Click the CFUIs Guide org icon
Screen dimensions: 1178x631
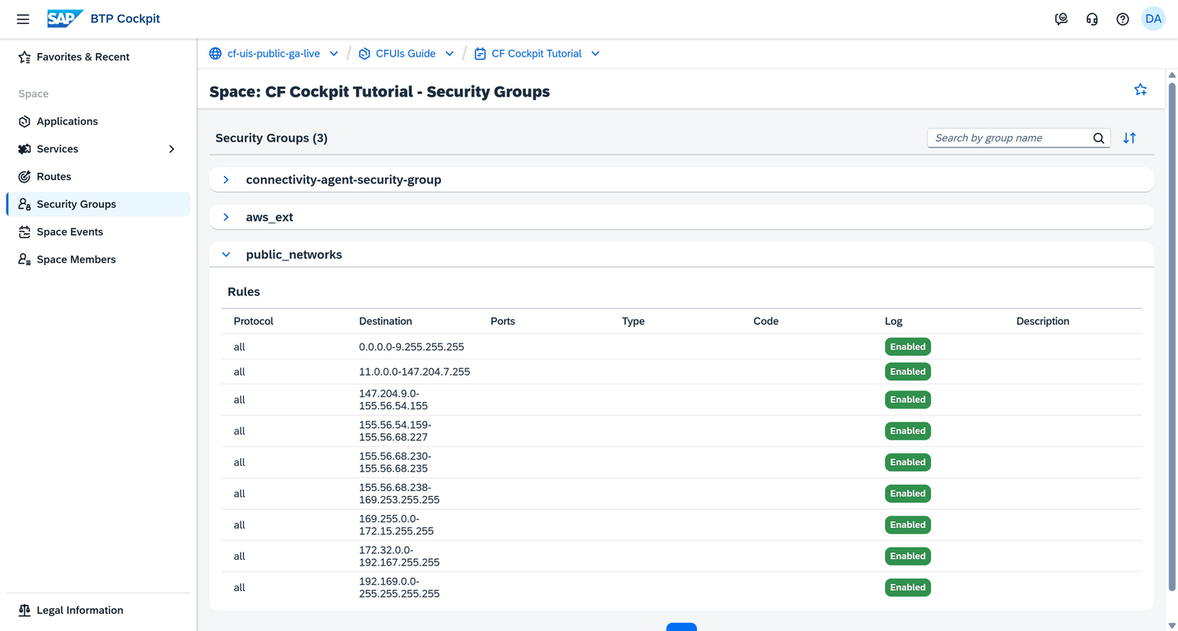pos(365,54)
